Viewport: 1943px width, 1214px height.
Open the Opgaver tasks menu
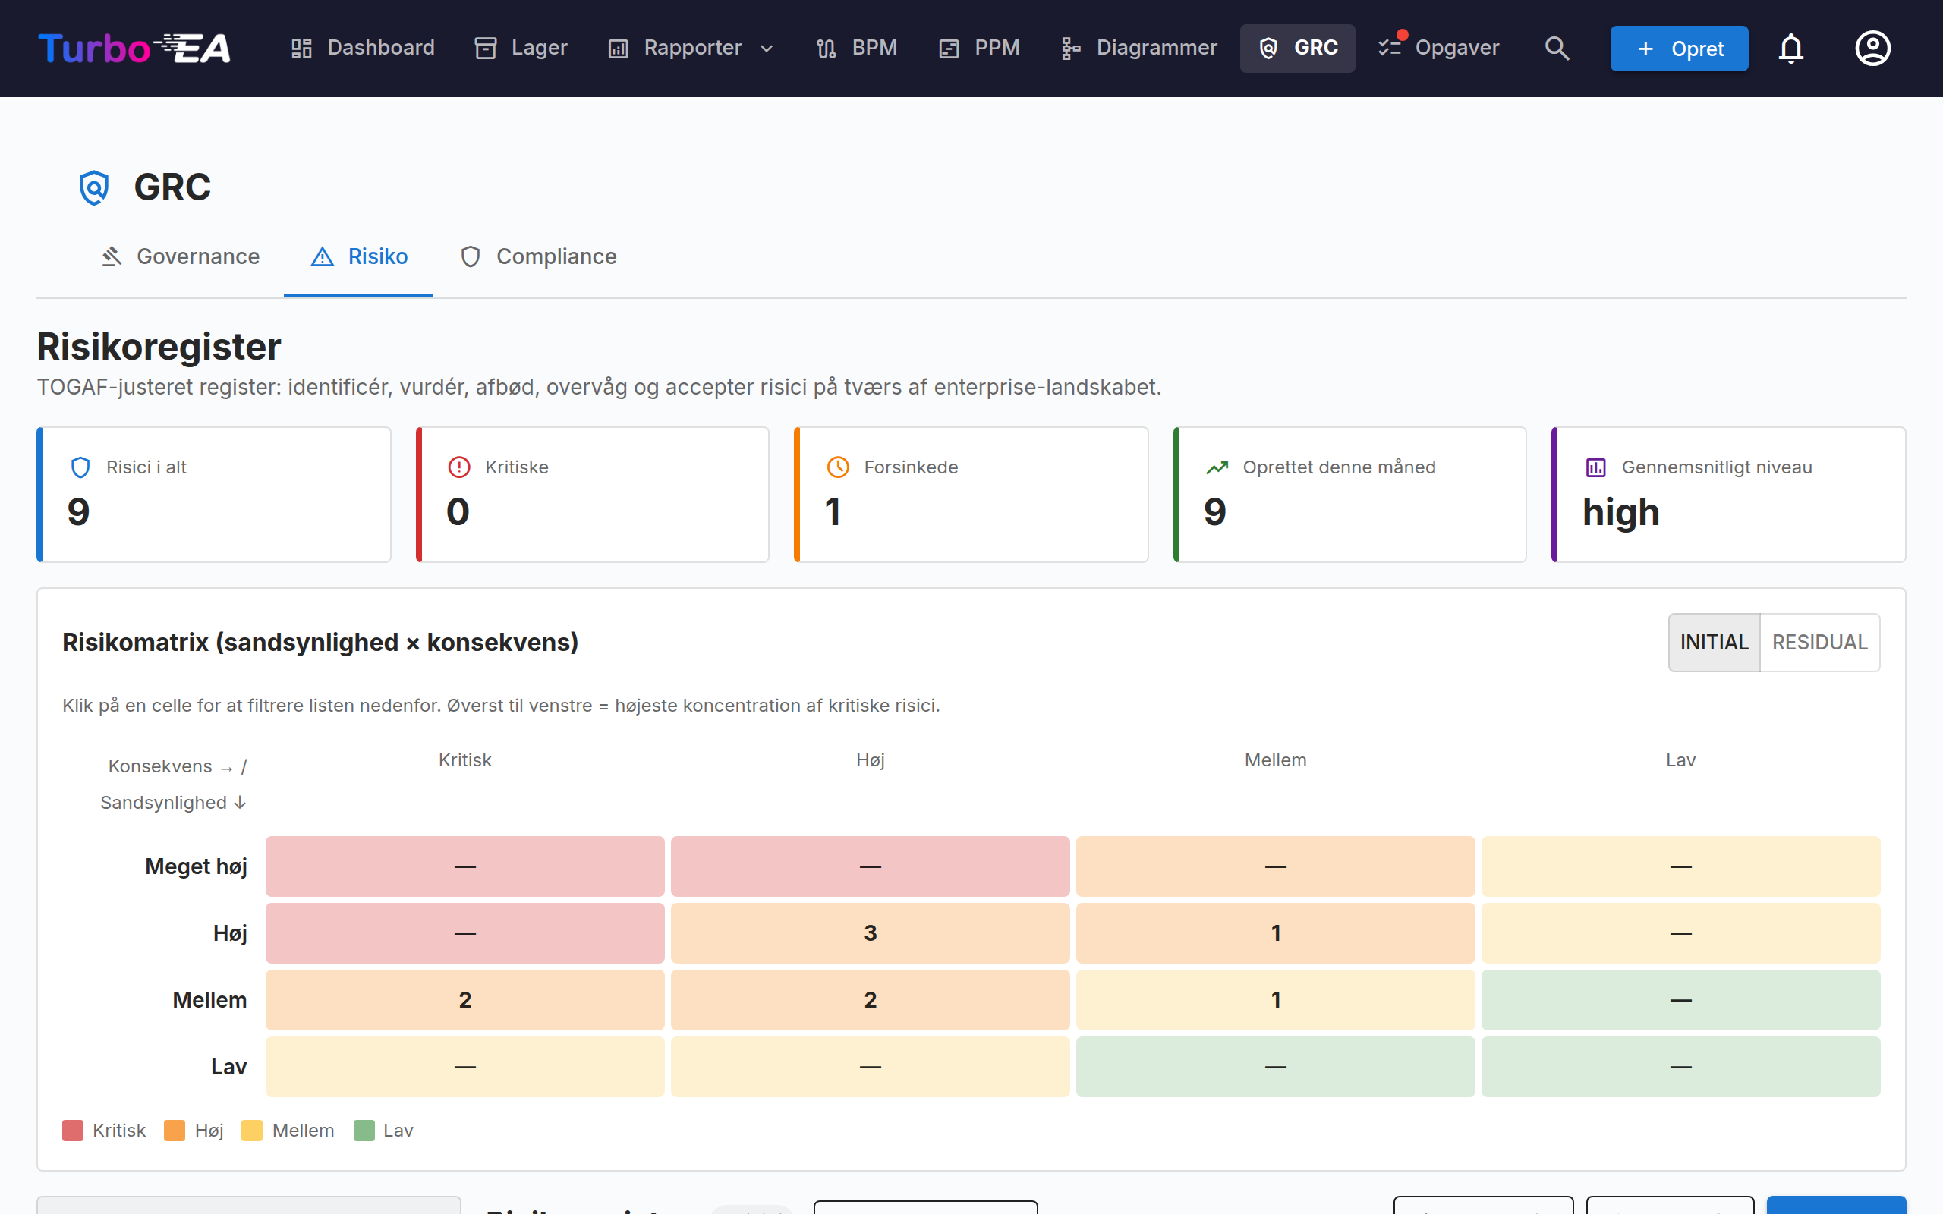(1438, 48)
